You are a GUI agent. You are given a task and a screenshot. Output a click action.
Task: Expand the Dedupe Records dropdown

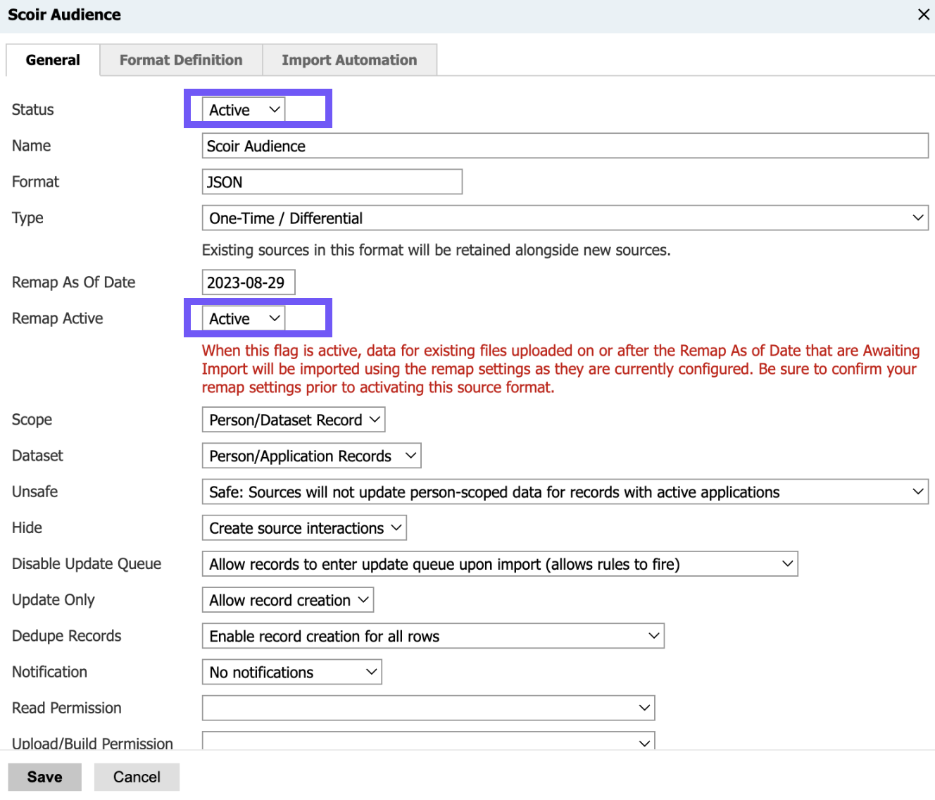coord(433,636)
